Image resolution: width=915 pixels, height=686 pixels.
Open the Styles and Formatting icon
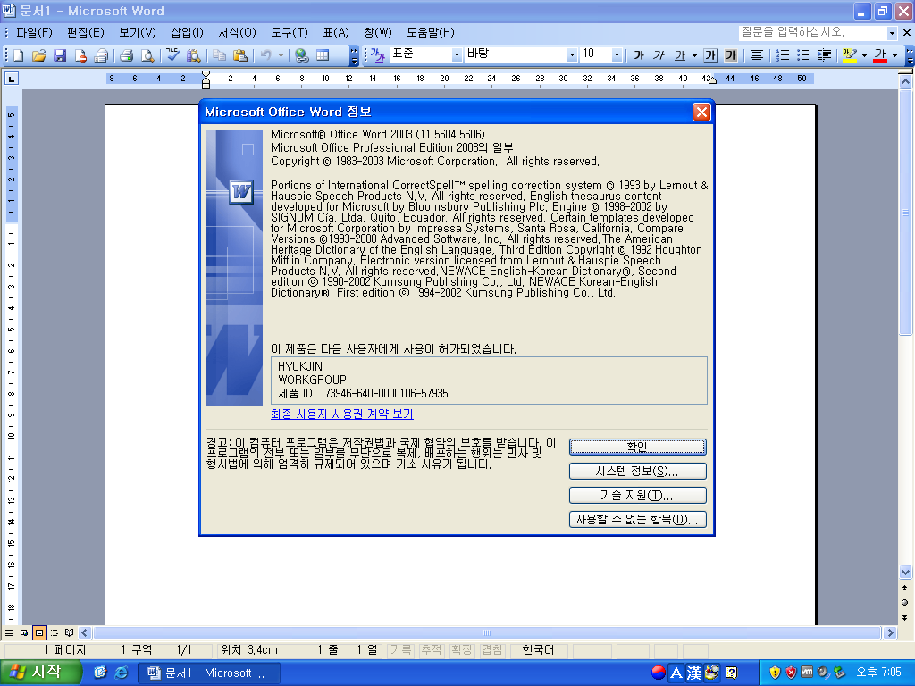point(378,55)
